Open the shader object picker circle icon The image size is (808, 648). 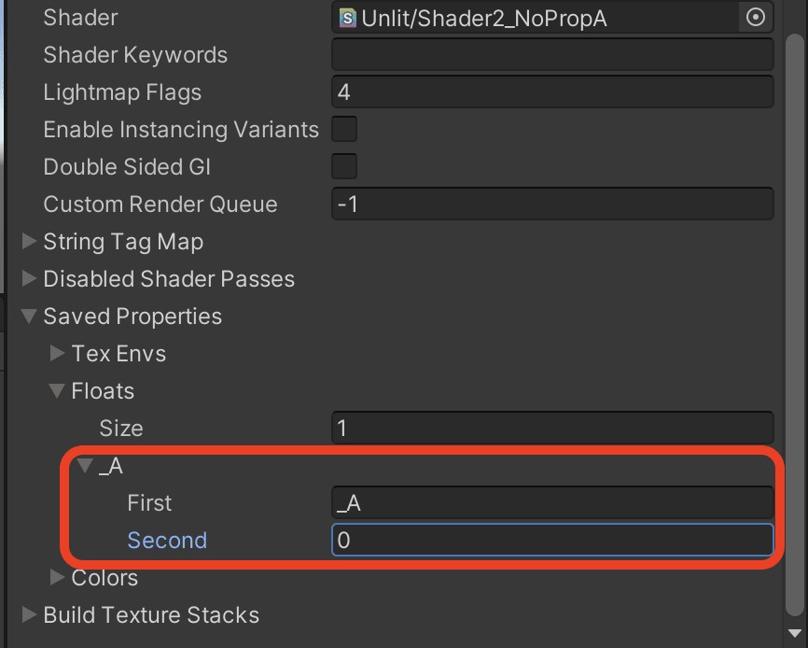coord(756,18)
